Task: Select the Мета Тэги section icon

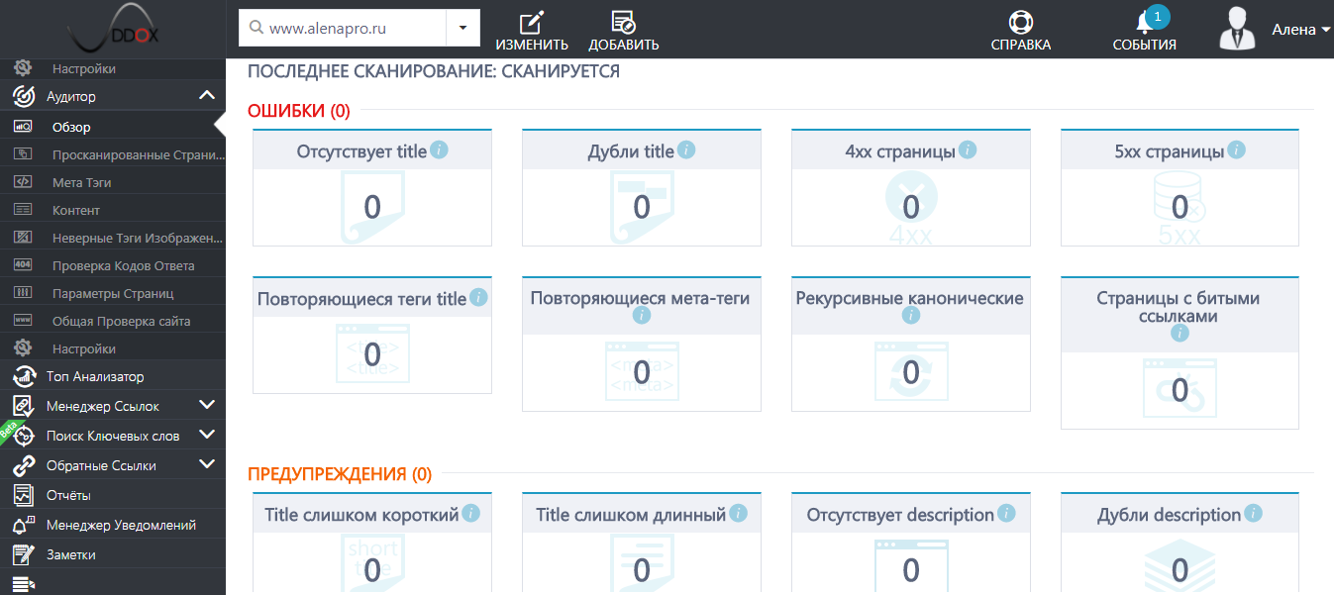Action: coord(25,182)
